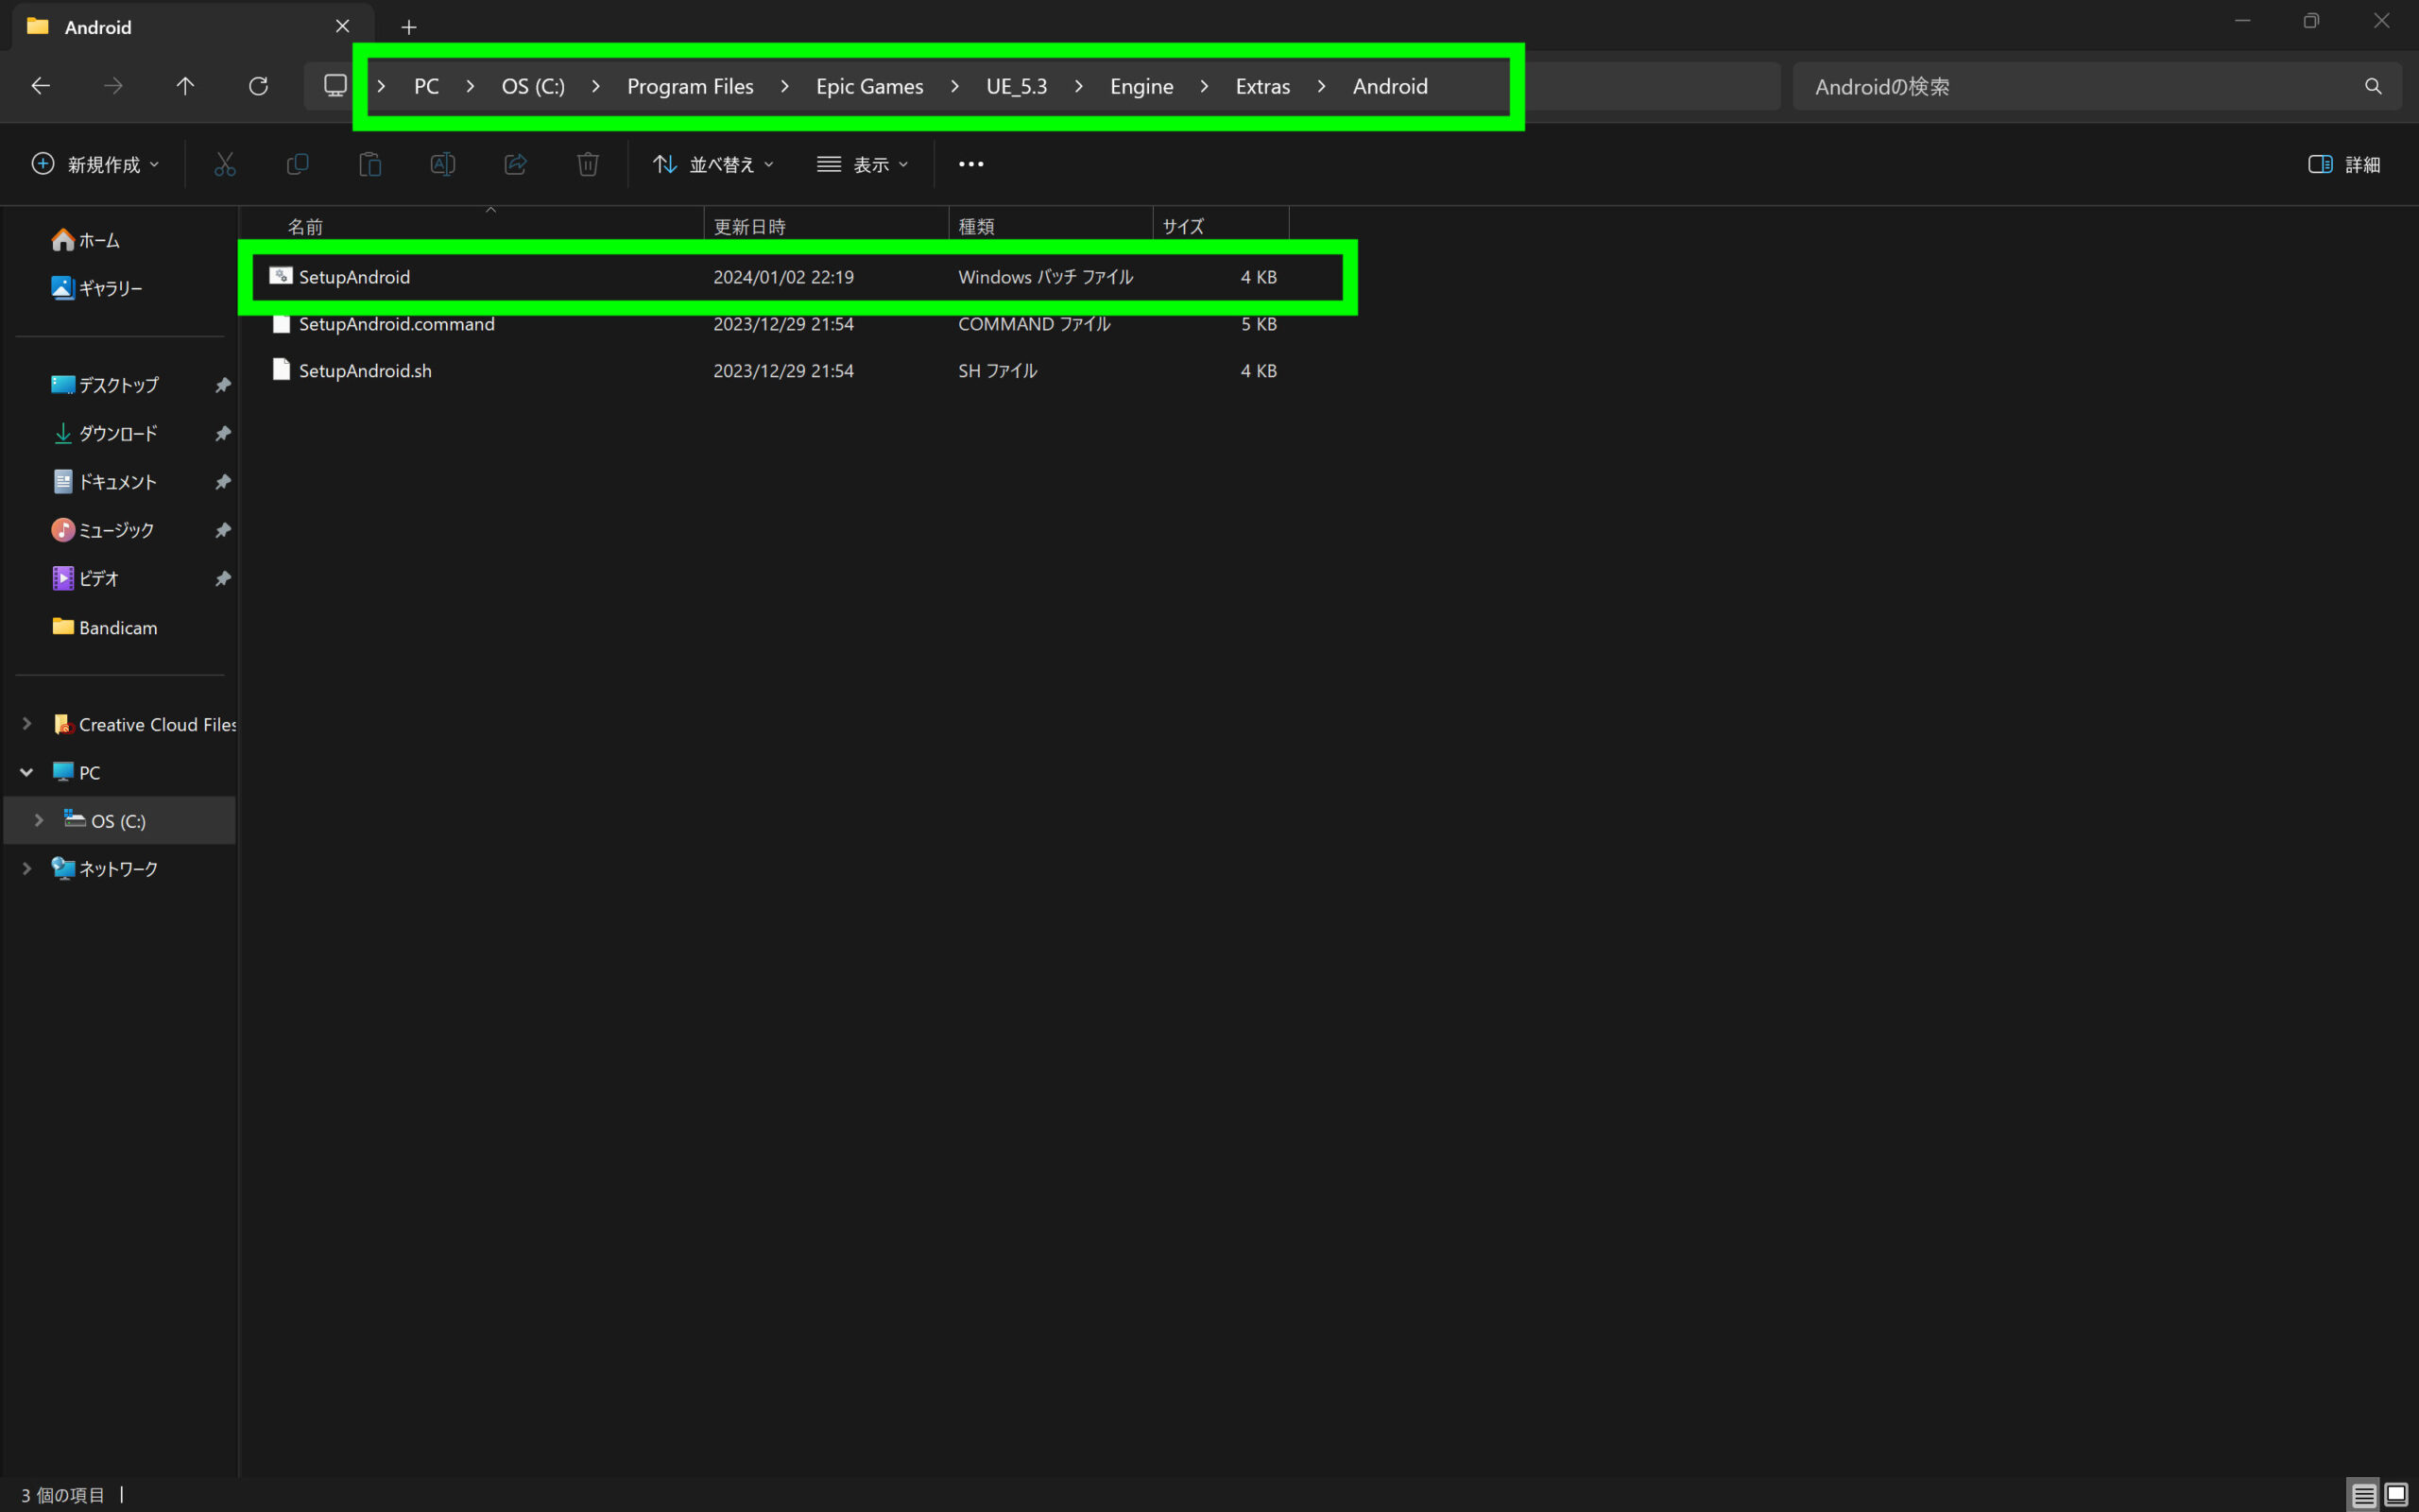Screen dimensions: 2419x1512
Task: Click the Cut scissors icon
Action: (225, 164)
